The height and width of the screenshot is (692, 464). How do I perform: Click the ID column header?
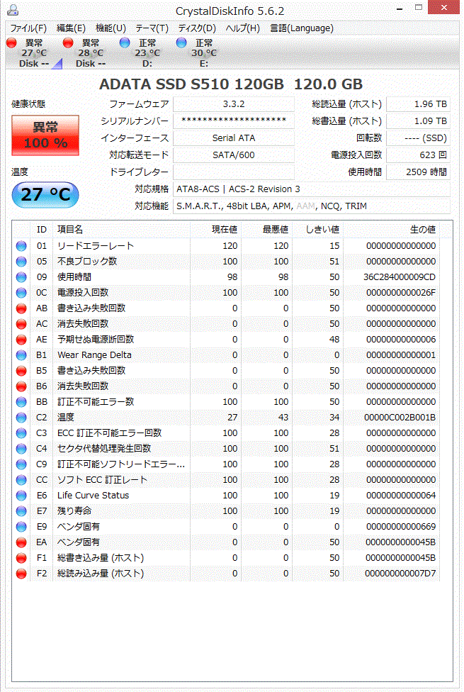[x=42, y=230]
